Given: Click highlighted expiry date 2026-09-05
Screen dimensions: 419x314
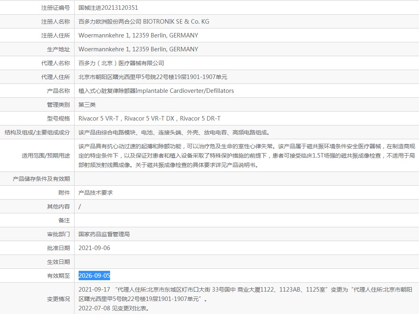Looking at the screenshot, I should tap(94, 276).
